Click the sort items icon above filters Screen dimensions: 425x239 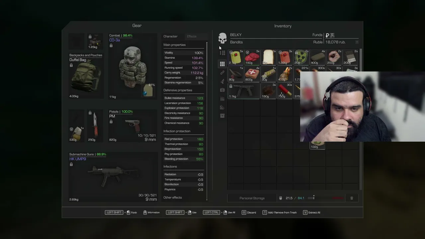tap(222, 53)
